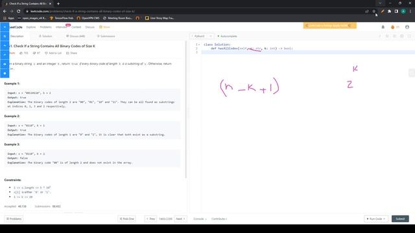Click the orange challenge banner
The width and height of the screenshot is (415, 233).
click(330, 25)
